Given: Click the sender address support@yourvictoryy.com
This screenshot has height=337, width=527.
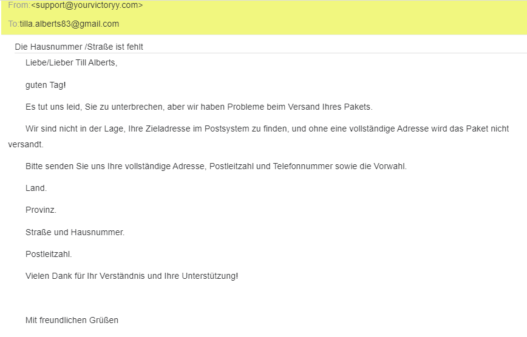Looking at the screenshot, I should tap(87, 5).
